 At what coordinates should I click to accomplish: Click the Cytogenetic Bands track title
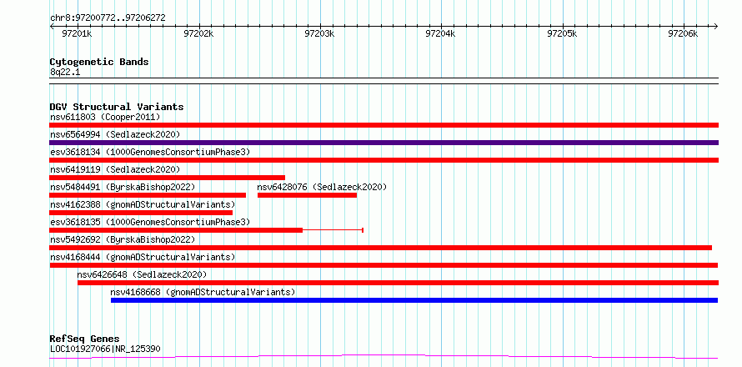click(x=99, y=62)
